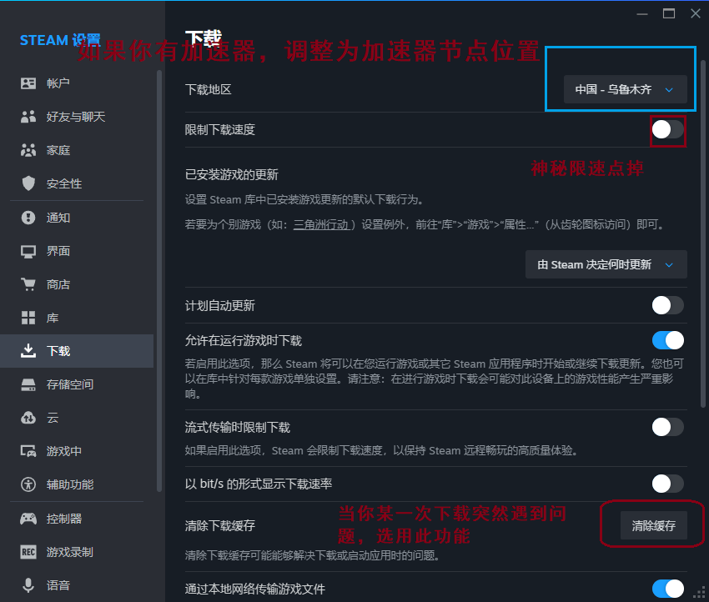This screenshot has height=602, width=709.
Task: Click the Storage (存储空间) drive icon
Action: (28, 384)
